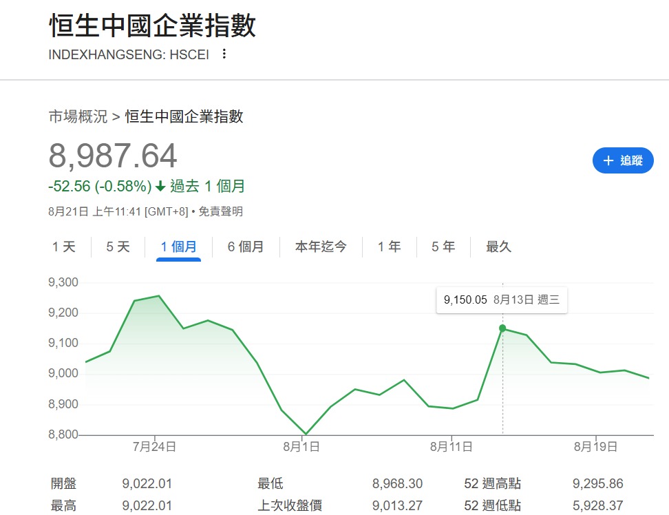Click 恒生中國企業指數 in the breadcrumb
Image resolution: width=669 pixels, height=515 pixels.
pyautogui.click(x=184, y=117)
